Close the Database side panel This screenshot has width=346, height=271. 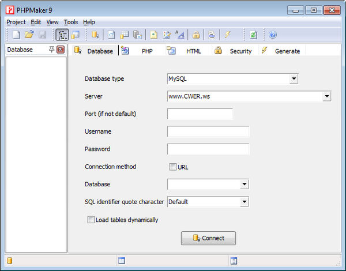[60, 50]
